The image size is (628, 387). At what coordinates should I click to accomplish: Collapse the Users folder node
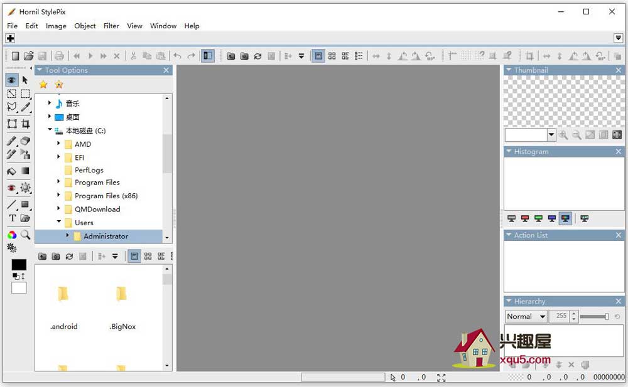(x=58, y=221)
